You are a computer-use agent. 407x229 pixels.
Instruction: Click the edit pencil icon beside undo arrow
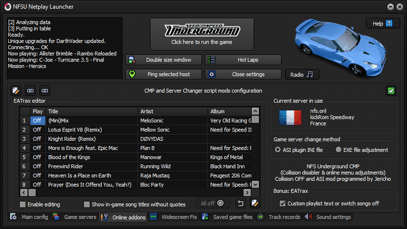[x=255, y=203]
